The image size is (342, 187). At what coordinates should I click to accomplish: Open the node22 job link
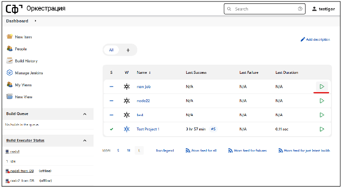coord(143,101)
